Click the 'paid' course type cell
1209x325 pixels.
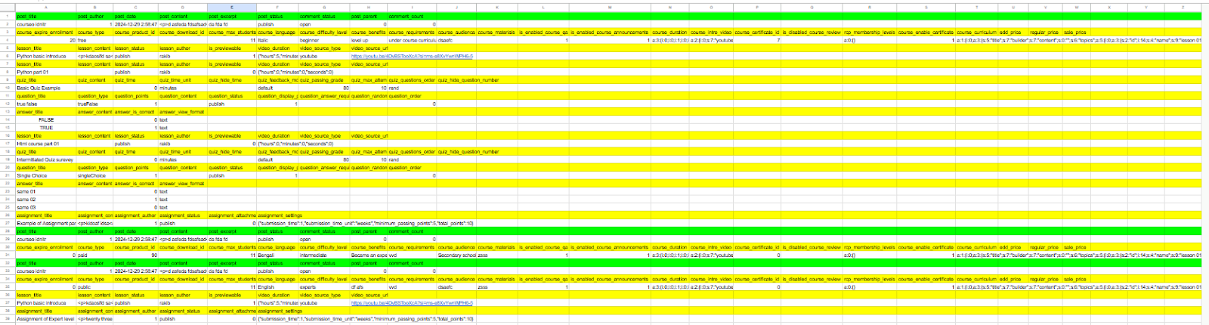(x=94, y=255)
